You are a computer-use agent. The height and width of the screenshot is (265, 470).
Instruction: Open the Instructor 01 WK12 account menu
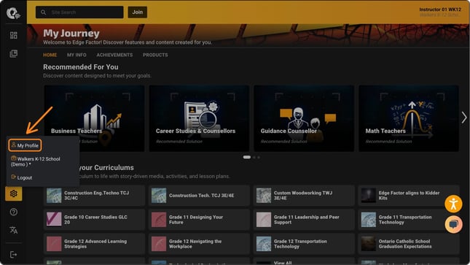[439, 12]
